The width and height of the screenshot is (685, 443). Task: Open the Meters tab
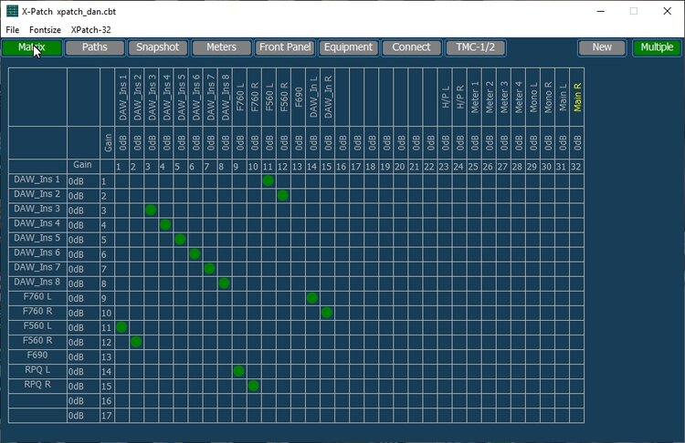(x=222, y=47)
